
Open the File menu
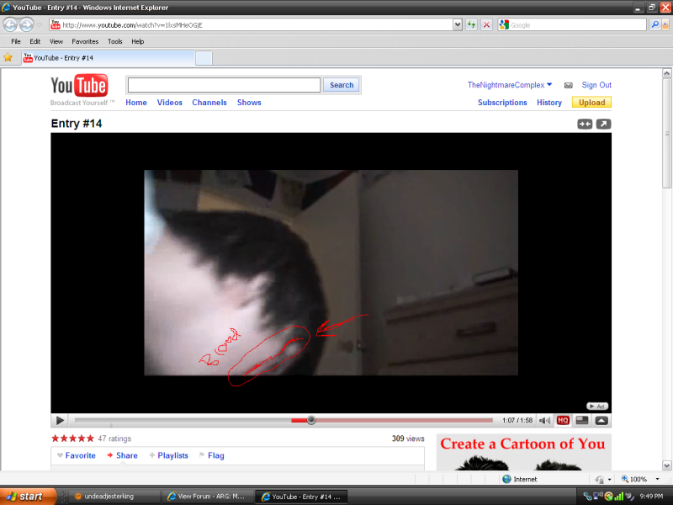coord(16,41)
